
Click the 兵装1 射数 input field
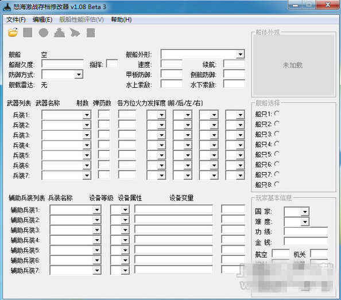tap(104, 115)
